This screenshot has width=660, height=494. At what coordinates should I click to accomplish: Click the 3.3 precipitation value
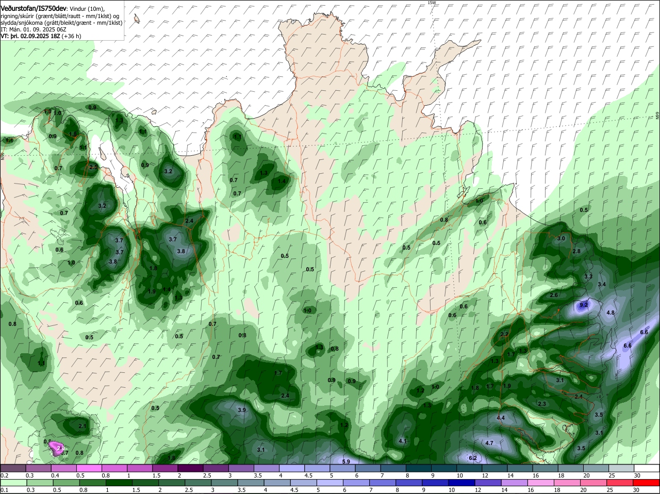click(588, 277)
